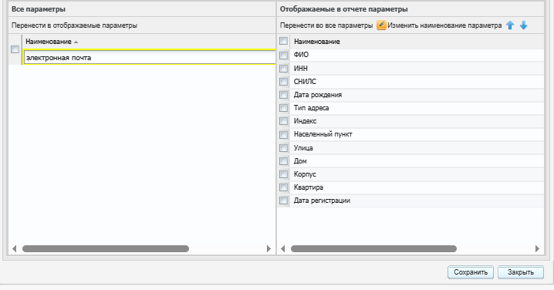Viewport: 554px width, 290px height.
Task: Select the Дата регистрации row text
Action: coord(322,201)
